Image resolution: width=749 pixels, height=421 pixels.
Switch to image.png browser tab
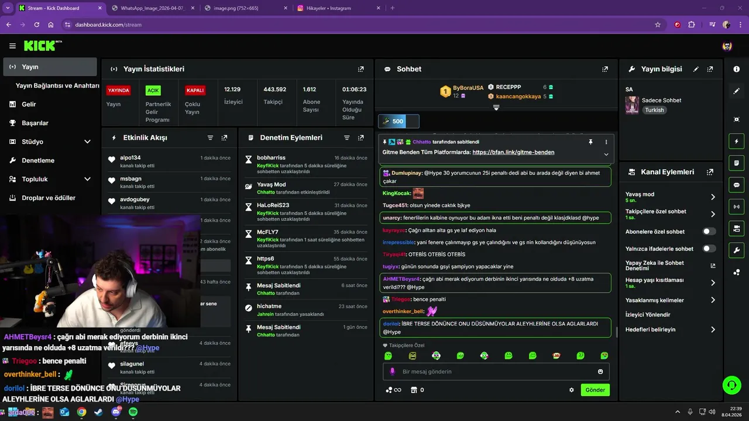tap(245, 8)
